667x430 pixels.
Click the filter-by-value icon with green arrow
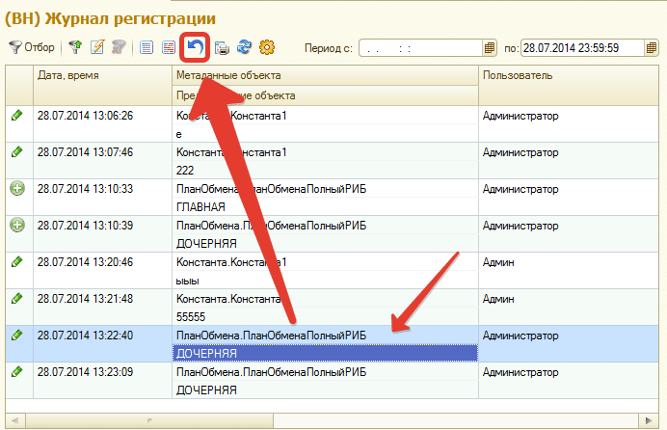click(x=75, y=46)
